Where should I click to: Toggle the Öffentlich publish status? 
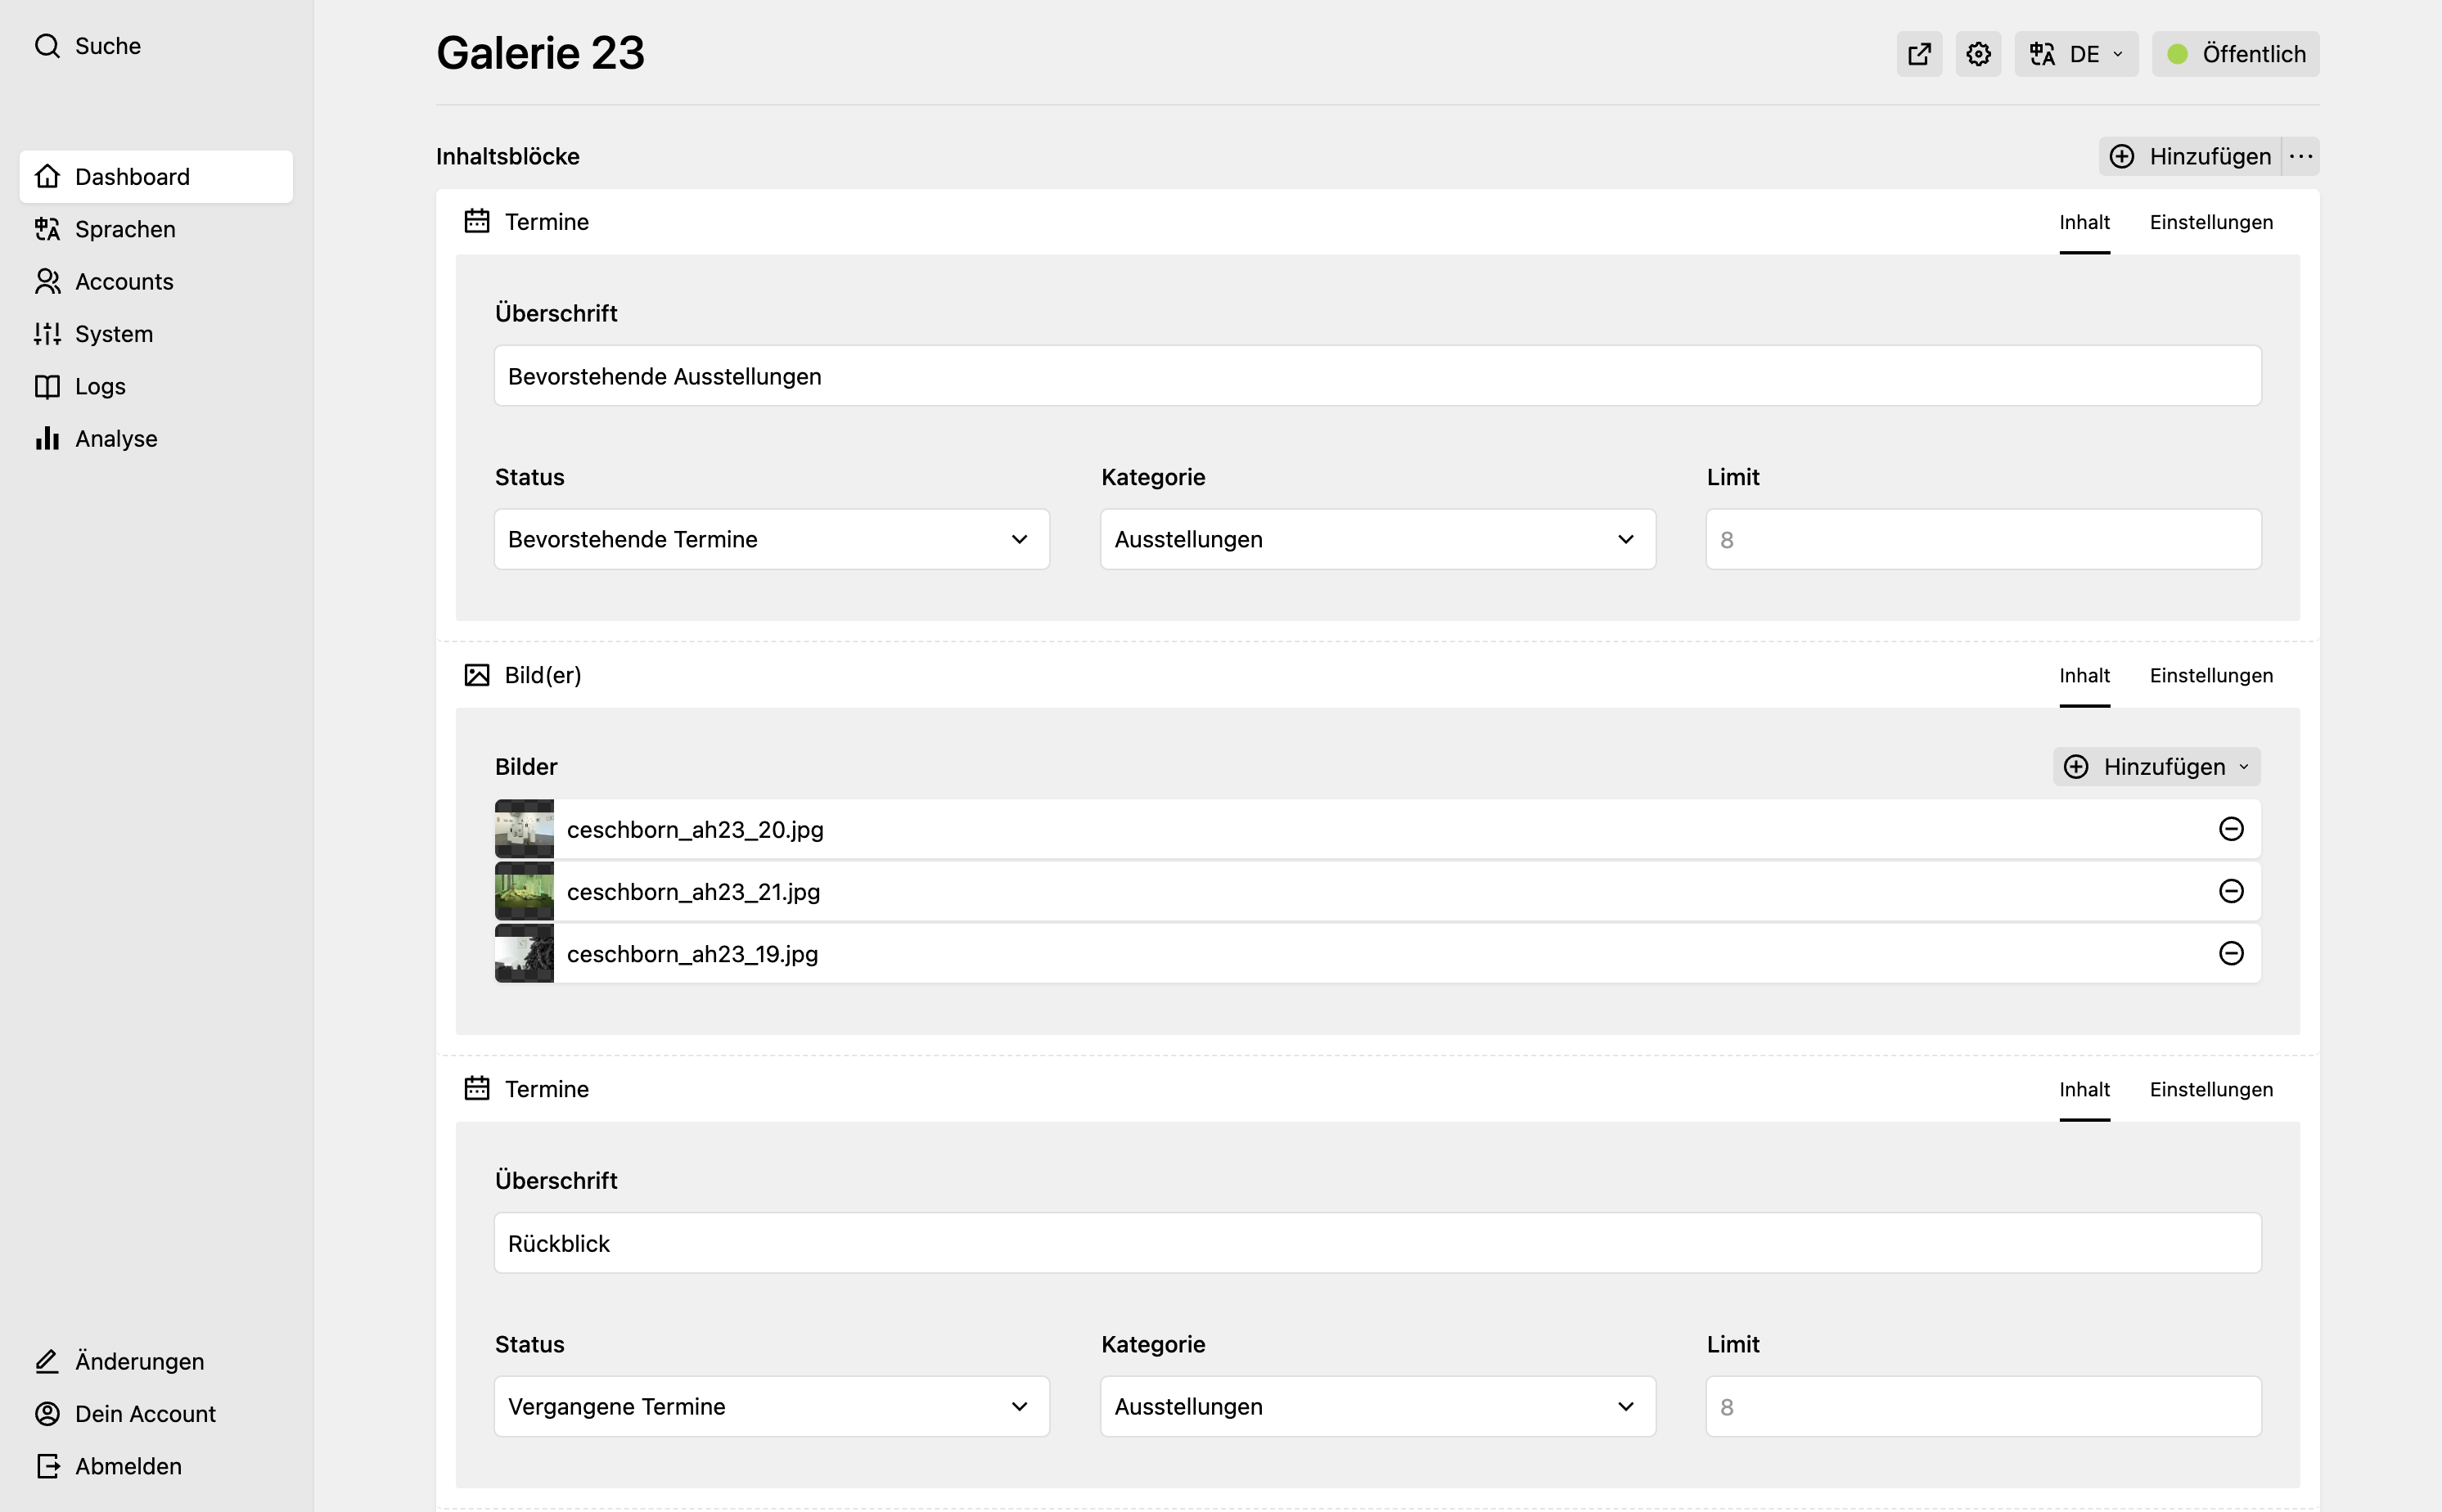coord(2235,54)
